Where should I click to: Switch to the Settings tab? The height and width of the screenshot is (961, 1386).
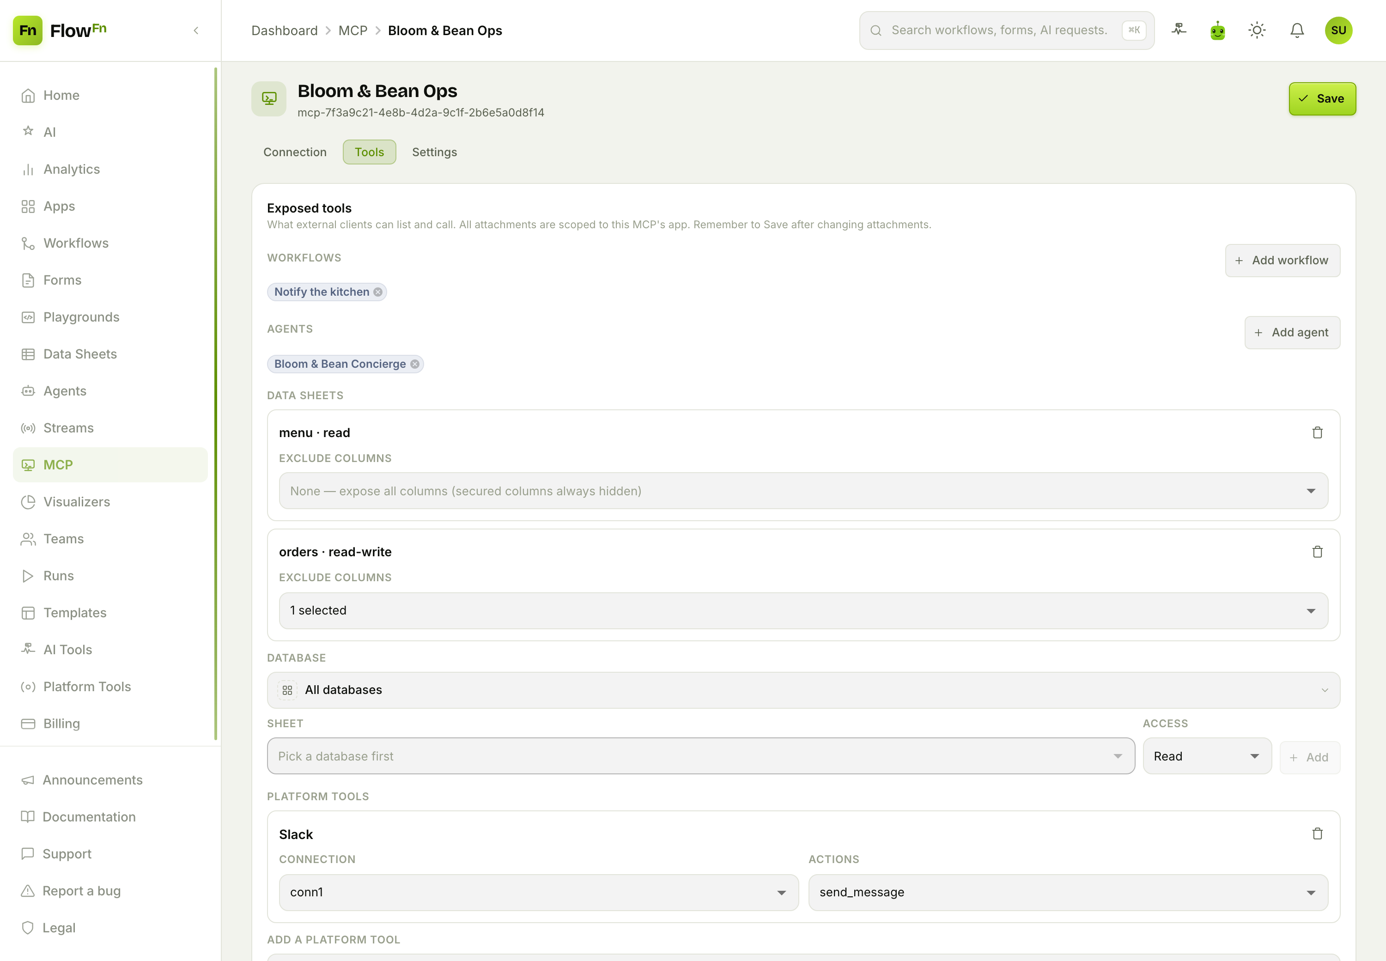point(434,152)
